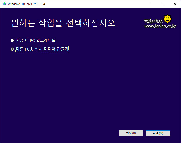Select the '다른 PC용 설치 미디어 만들기' radio button
Screen dimensions: 181x143
click(12, 49)
